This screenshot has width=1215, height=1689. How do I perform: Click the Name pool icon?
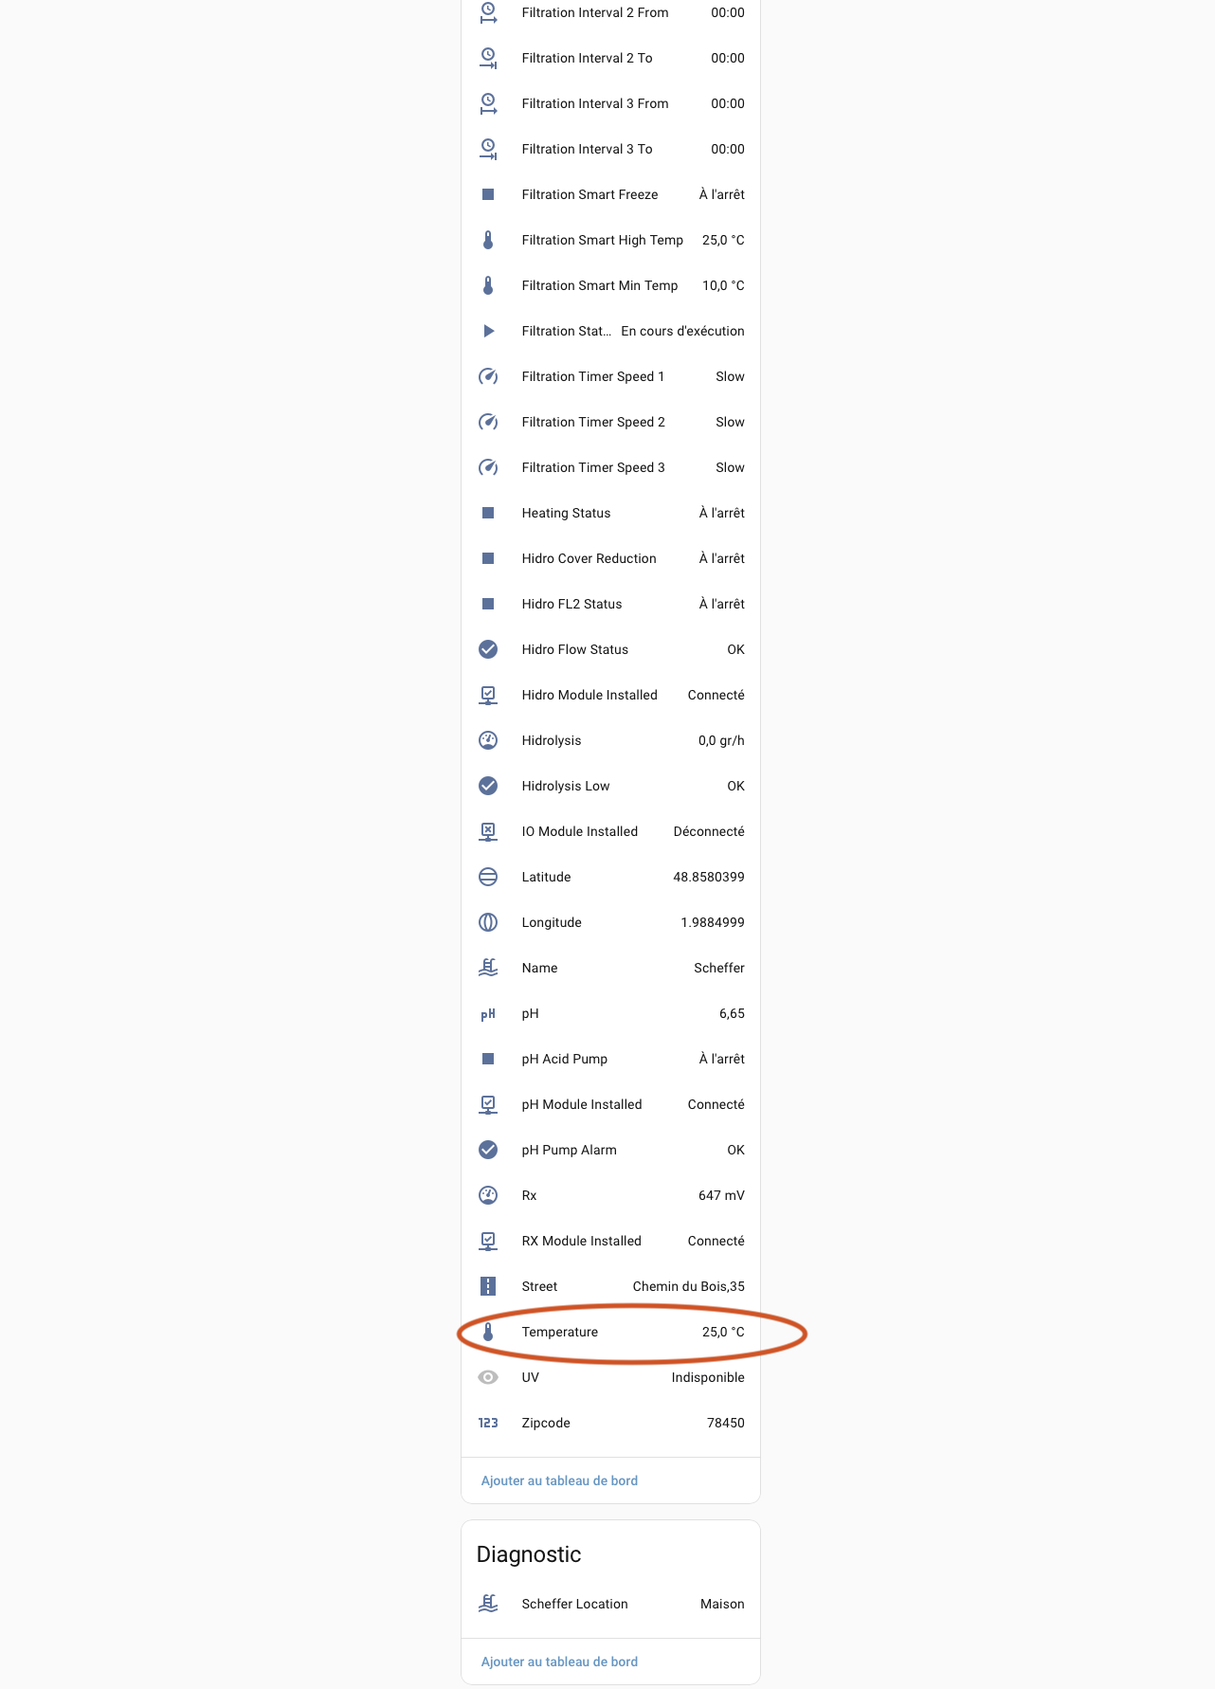pyautogui.click(x=488, y=968)
